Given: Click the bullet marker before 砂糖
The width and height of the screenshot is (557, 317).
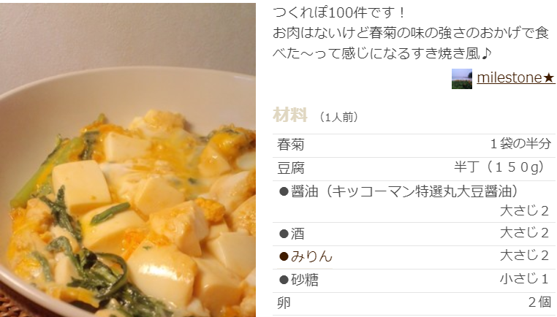Looking at the screenshot, I should click(x=284, y=280).
